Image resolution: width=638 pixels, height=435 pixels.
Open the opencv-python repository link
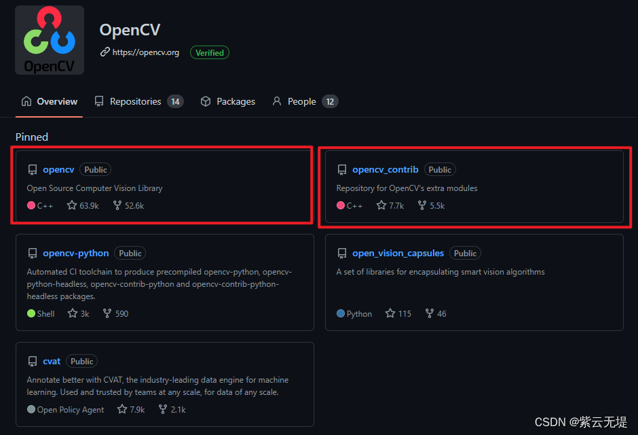(76, 253)
